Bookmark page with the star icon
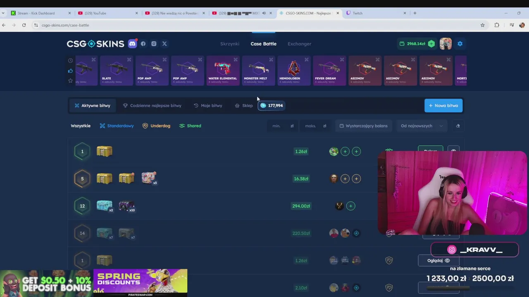Viewport: 529px width, 297px height. (x=482, y=25)
